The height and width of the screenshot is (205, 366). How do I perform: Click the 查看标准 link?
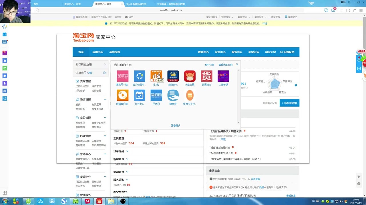[x=291, y=196]
